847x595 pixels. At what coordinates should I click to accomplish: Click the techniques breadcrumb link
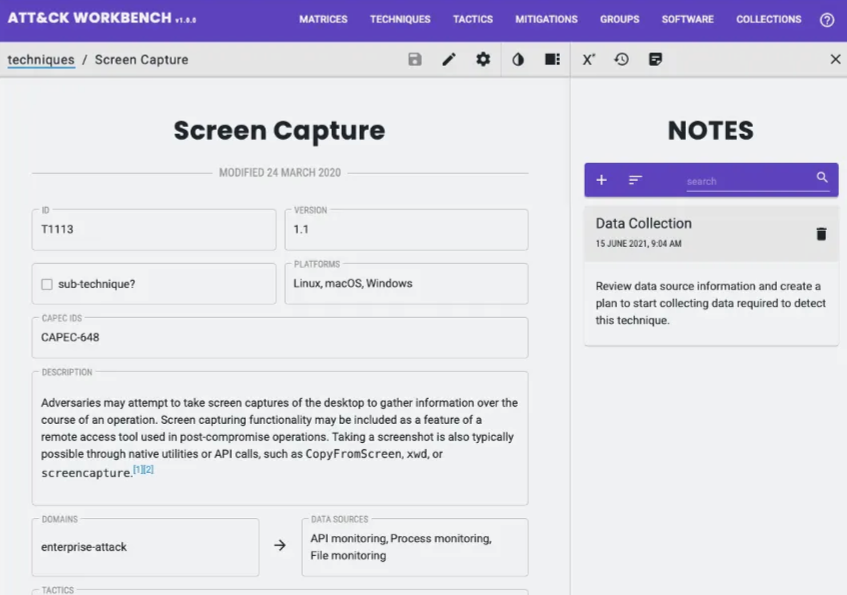[41, 60]
